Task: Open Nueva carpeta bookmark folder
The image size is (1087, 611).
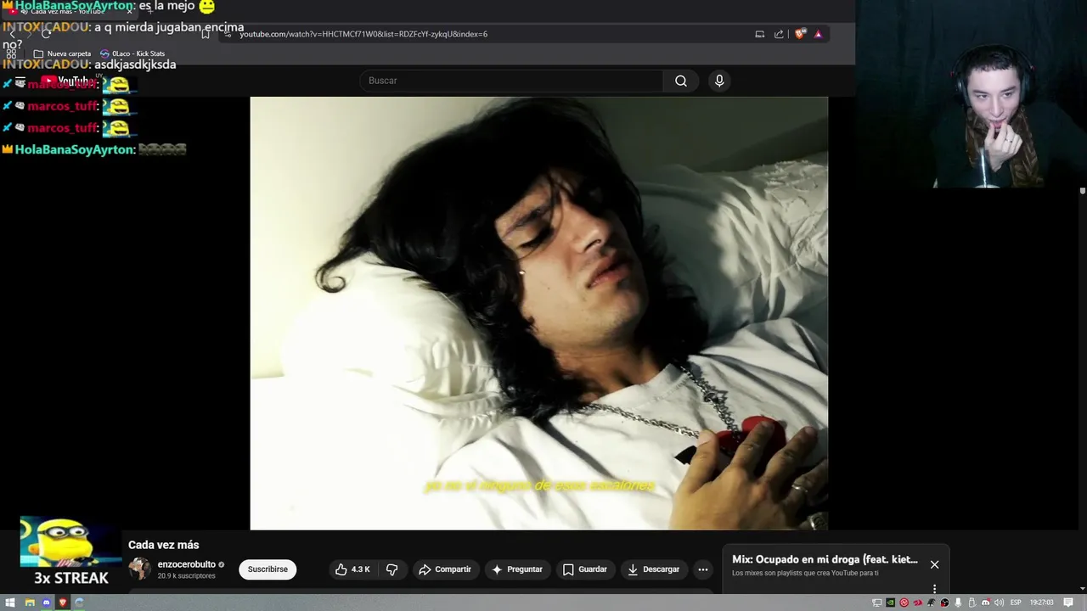Action: [62, 53]
